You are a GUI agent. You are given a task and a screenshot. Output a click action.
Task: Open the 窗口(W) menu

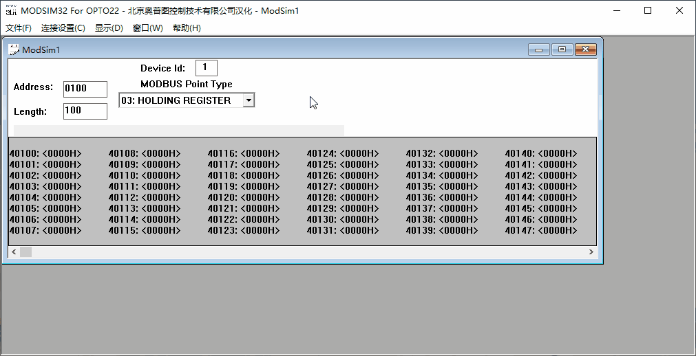click(148, 28)
